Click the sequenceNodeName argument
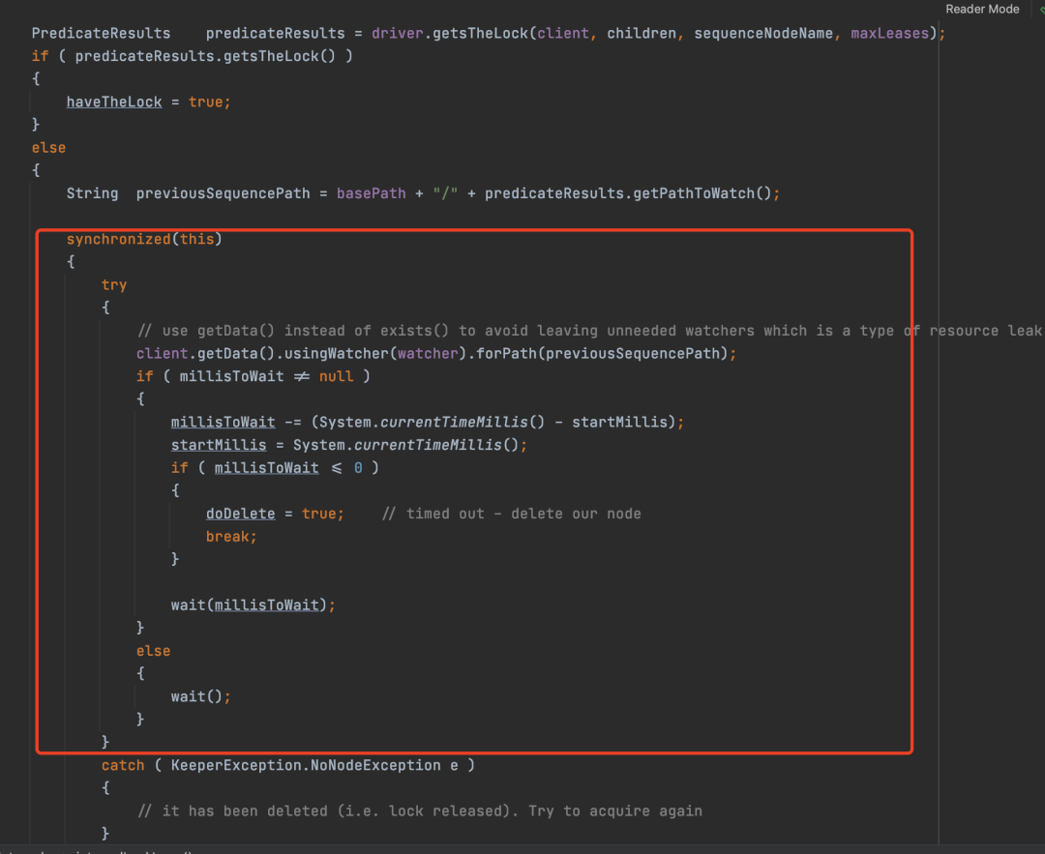Screen dimensions: 1045x854 tap(763, 33)
